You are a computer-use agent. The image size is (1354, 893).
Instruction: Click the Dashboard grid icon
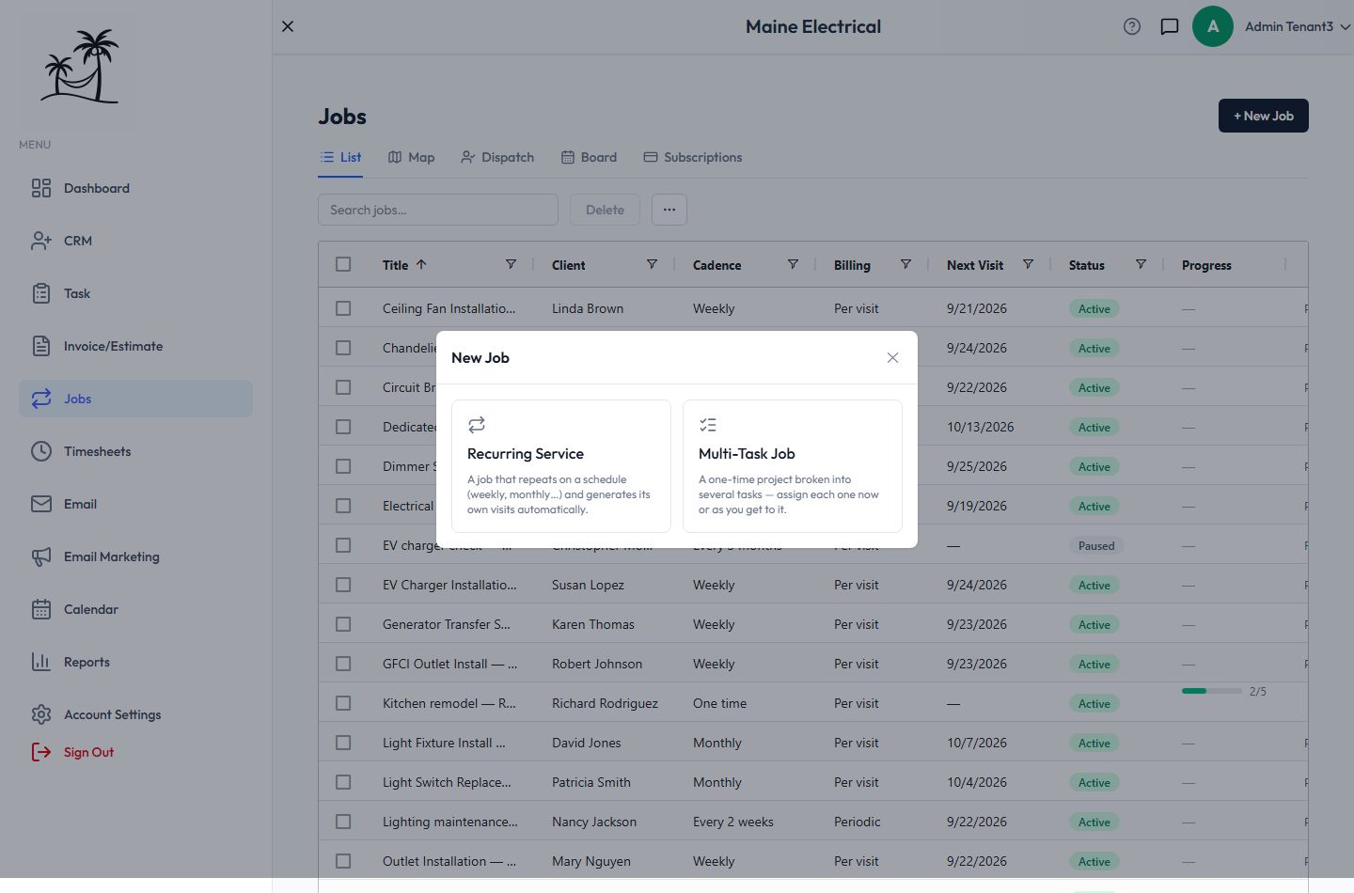[x=41, y=188]
